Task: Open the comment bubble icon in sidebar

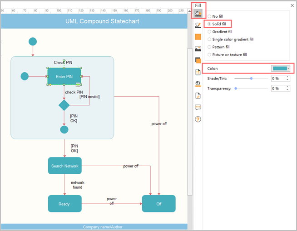Action: pyautogui.click(x=198, y=107)
